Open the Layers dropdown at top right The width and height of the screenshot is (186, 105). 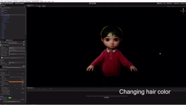(177, 3)
